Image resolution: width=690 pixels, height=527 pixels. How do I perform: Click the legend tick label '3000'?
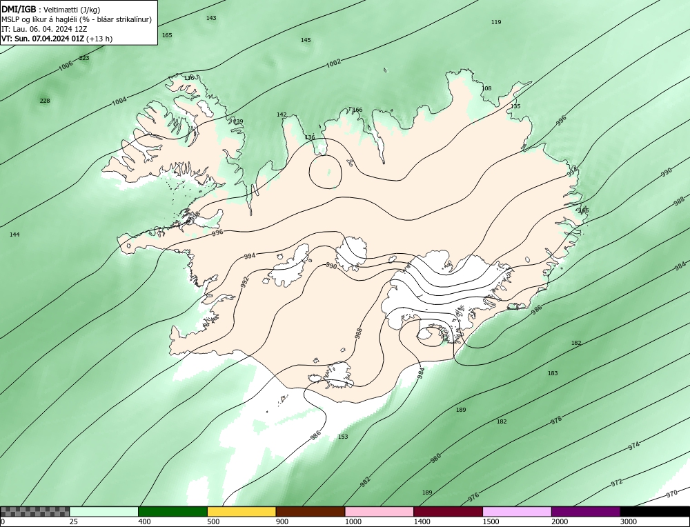(629, 521)
